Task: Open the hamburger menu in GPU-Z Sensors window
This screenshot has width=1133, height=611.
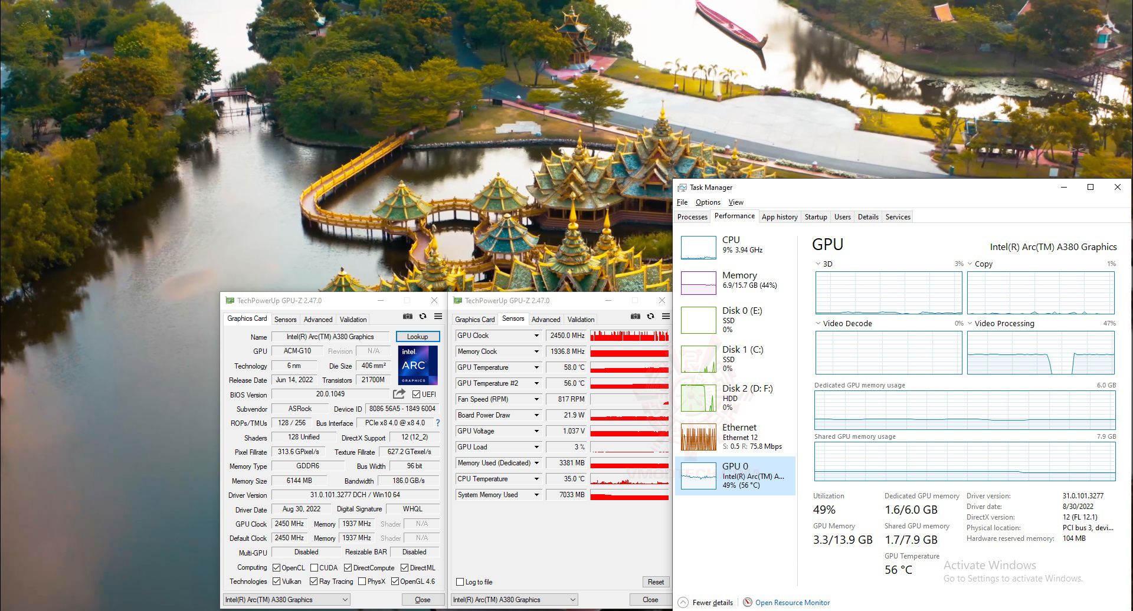Action: [666, 317]
